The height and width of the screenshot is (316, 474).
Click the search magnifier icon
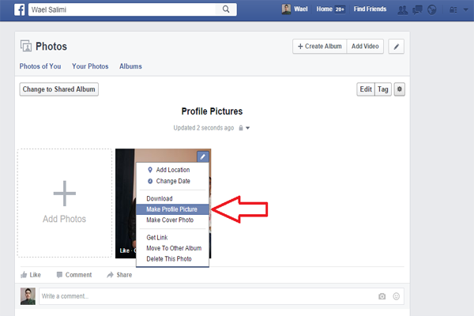pos(226,9)
